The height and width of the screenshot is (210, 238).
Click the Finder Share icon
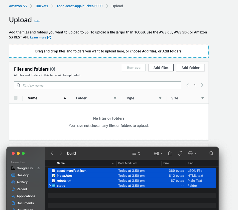170,153
